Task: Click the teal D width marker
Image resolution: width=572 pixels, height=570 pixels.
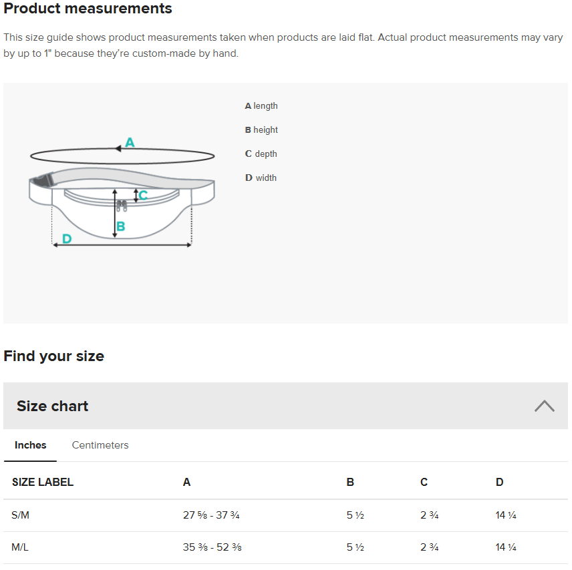Action: click(x=66, y=238)
